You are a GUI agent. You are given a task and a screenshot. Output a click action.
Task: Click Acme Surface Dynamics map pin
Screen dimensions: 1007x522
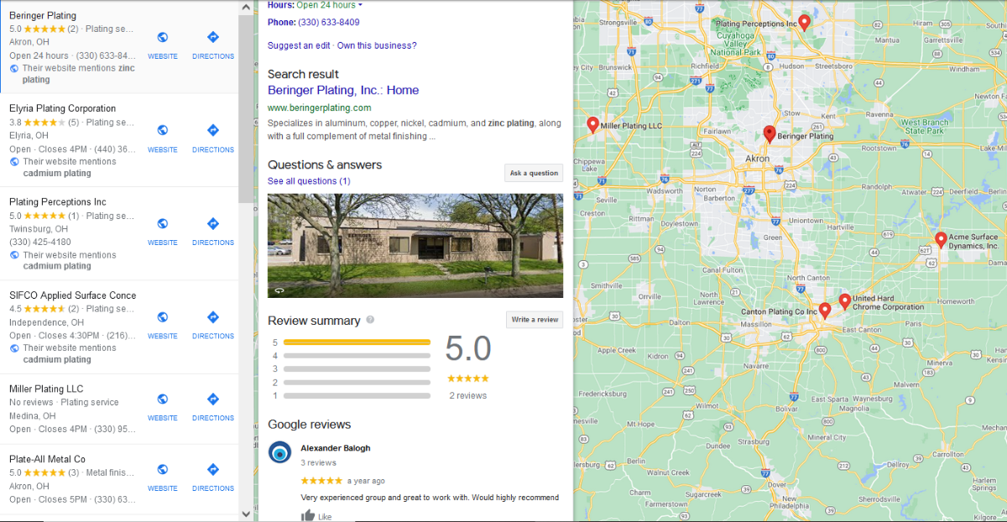click(x=941, y=240)
